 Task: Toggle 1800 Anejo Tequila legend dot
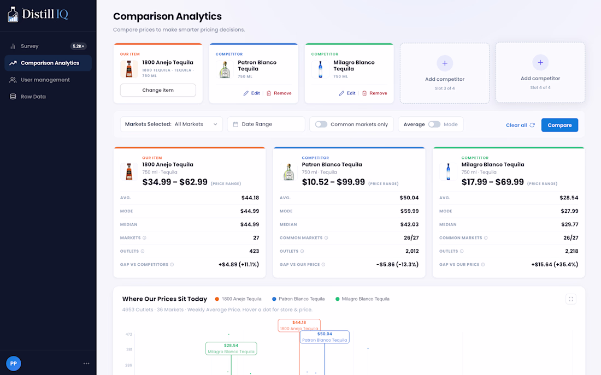point(217,299)
